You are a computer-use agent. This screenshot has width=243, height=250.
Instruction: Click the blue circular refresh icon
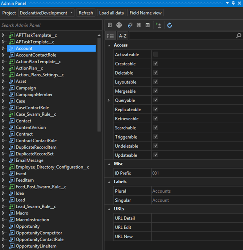click(x=170, y=25)
